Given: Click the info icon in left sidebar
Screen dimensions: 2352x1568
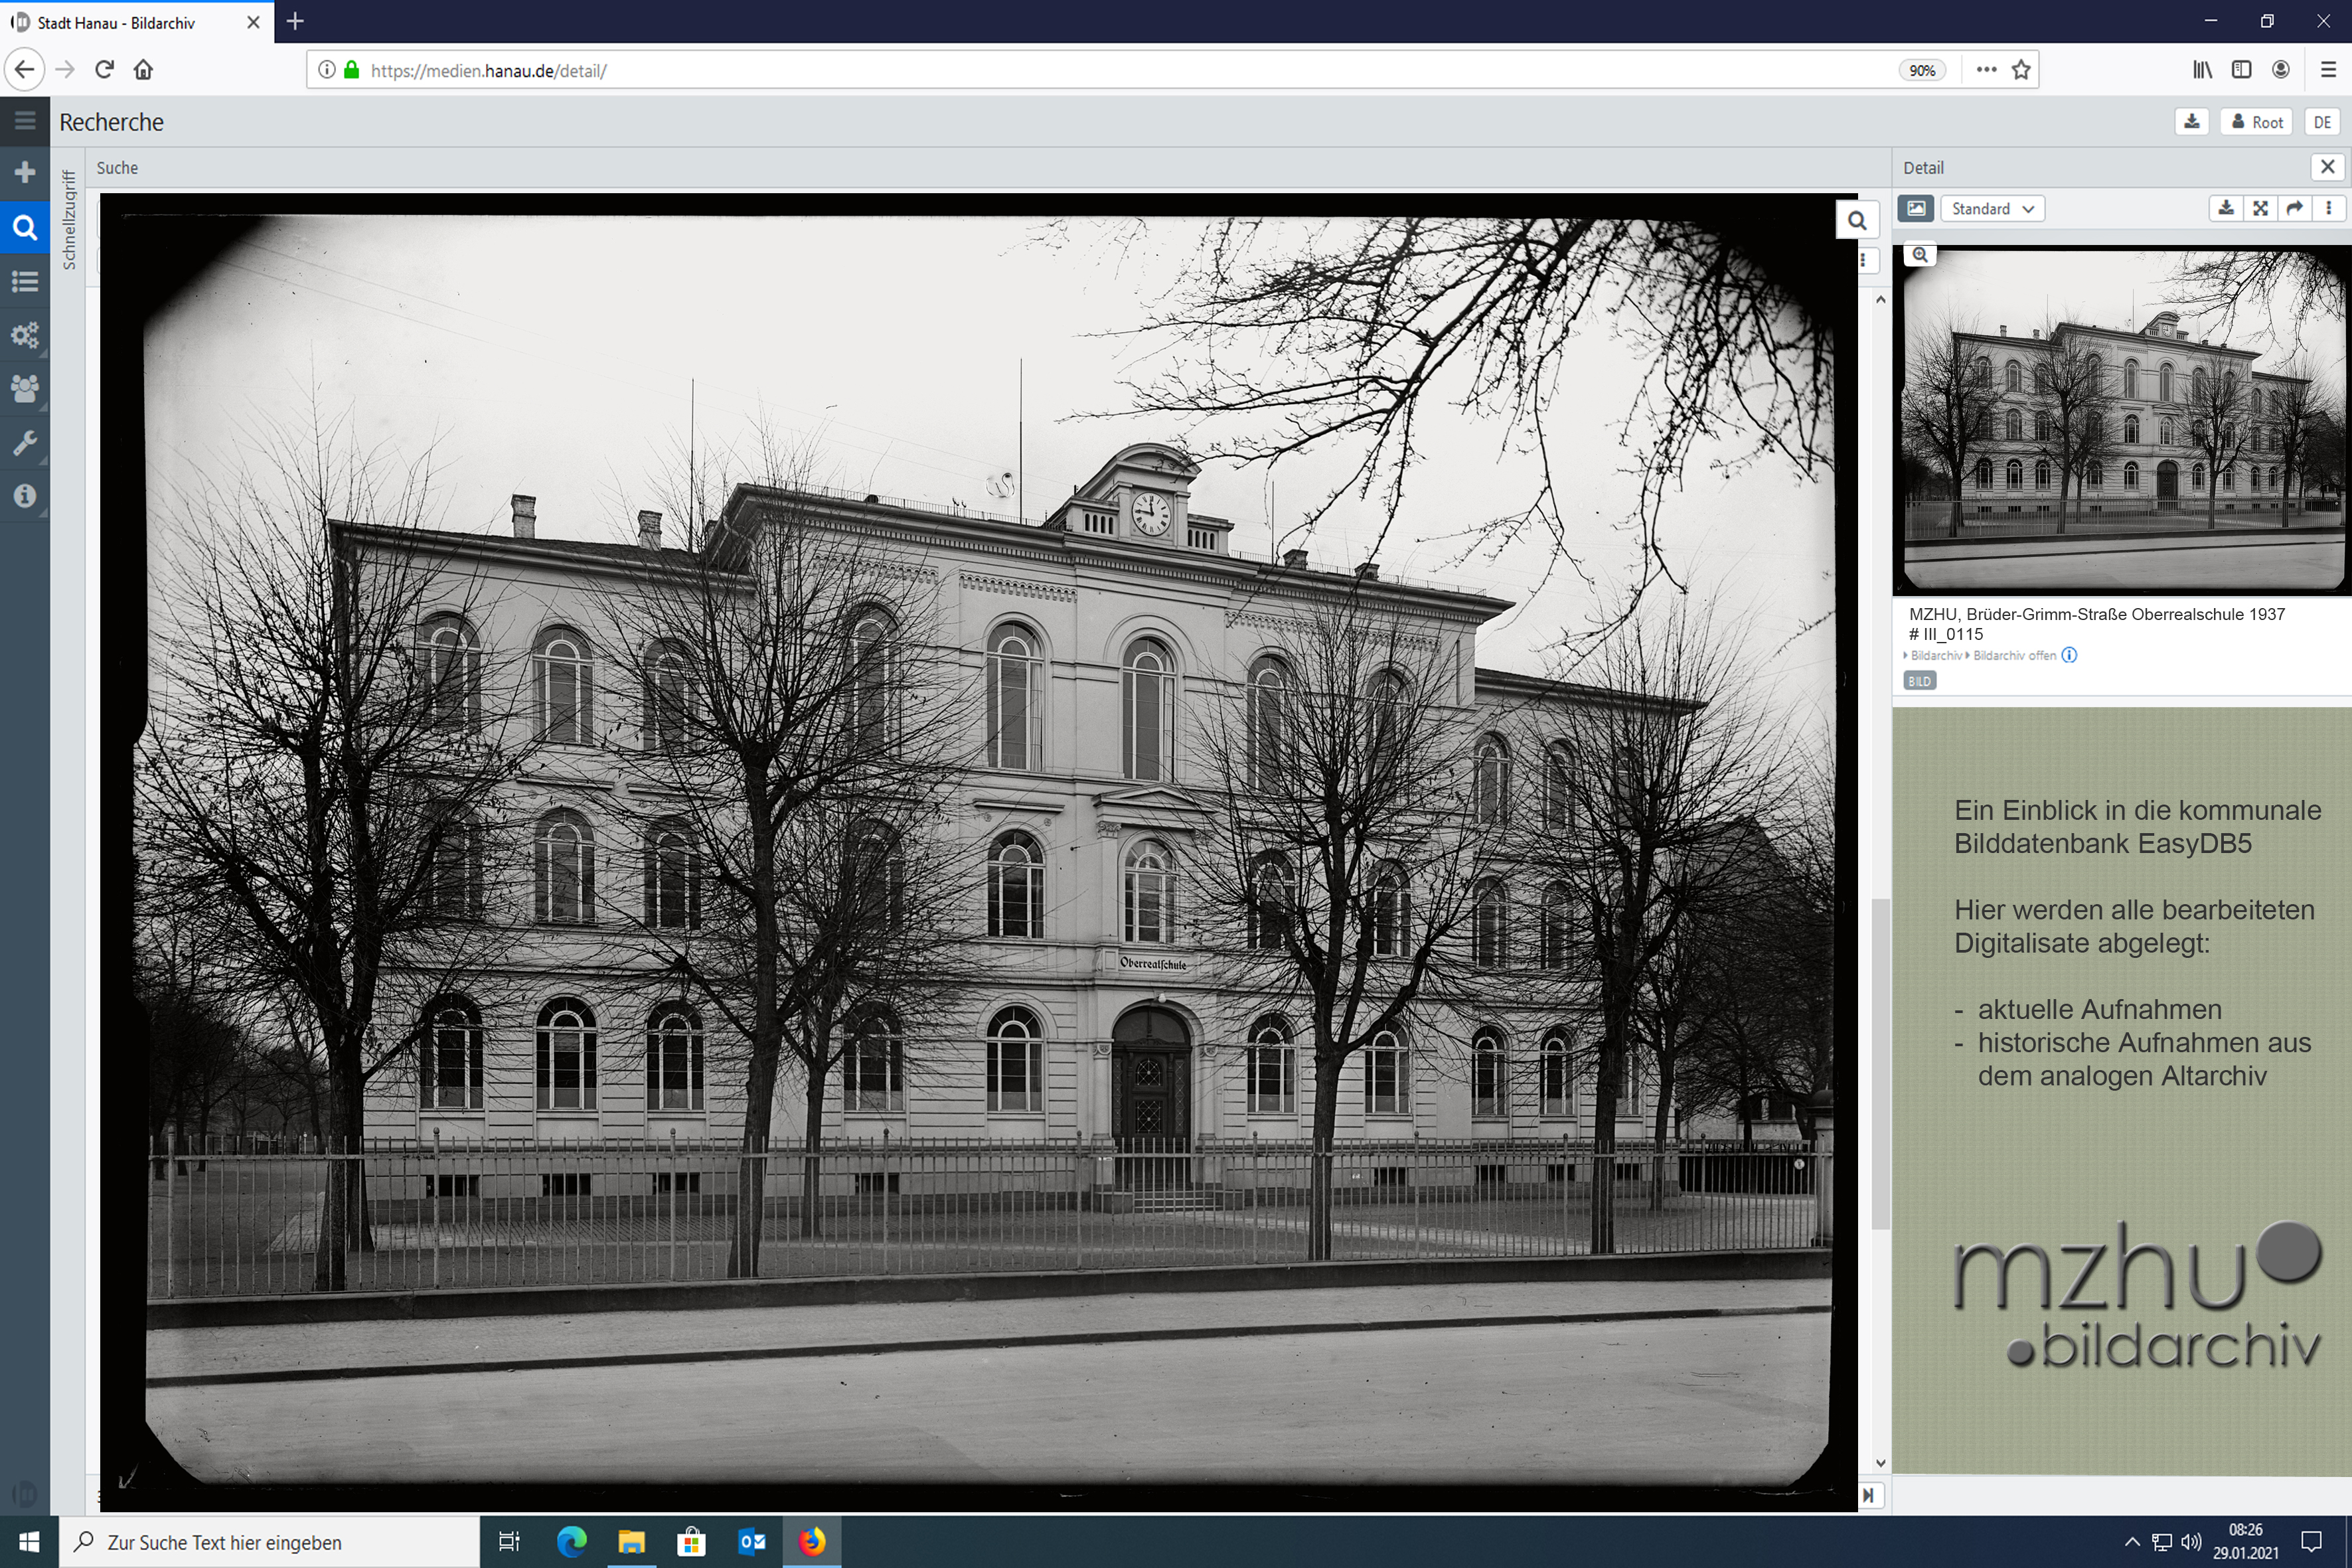Looking at the screenshot, I should (25, 496).
